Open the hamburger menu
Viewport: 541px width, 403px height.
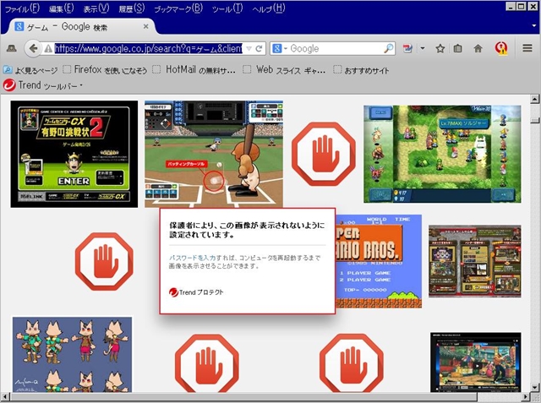point(527,48)
